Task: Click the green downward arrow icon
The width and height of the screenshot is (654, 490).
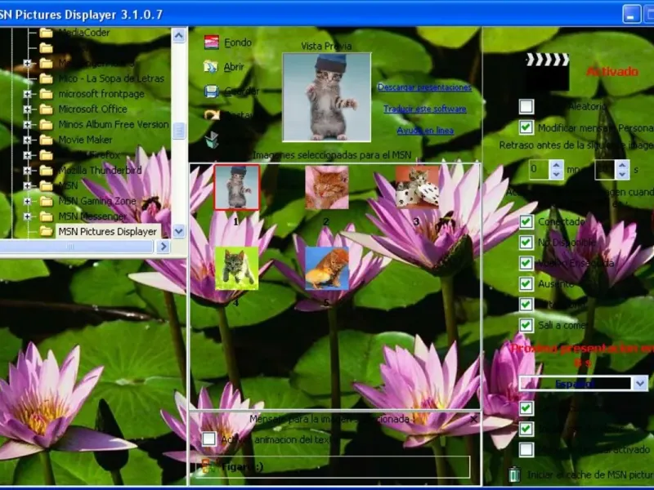Action: point(212,140)
